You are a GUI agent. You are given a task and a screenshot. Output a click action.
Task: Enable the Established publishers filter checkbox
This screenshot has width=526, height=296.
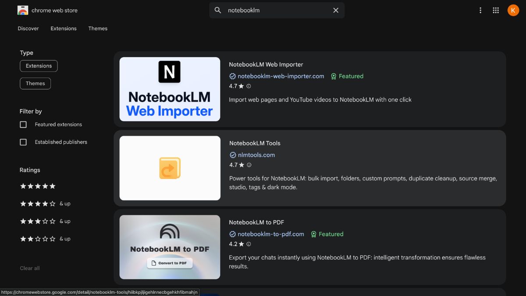[23, 142]
